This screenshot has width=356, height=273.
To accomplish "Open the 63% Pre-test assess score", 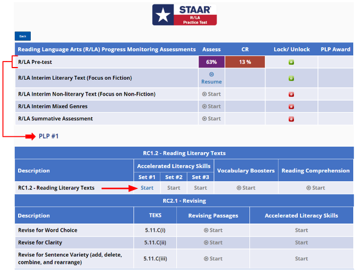I will tap(212, 62).
